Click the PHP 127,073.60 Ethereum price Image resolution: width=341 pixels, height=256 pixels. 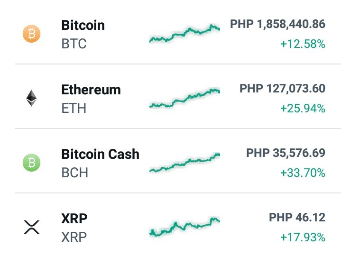pyautogui.click(x=283, y=89)
